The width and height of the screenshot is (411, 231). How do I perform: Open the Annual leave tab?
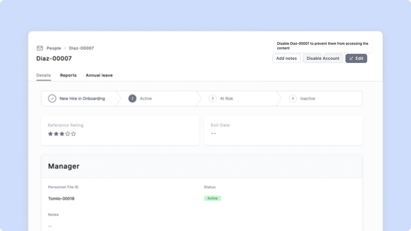[x=99, y=75]
